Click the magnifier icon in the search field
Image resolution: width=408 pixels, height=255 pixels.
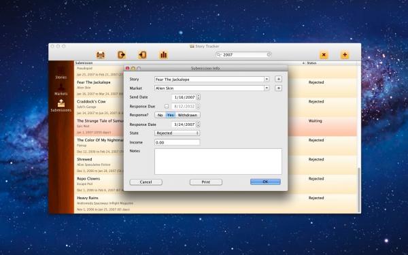click(219, 54)
